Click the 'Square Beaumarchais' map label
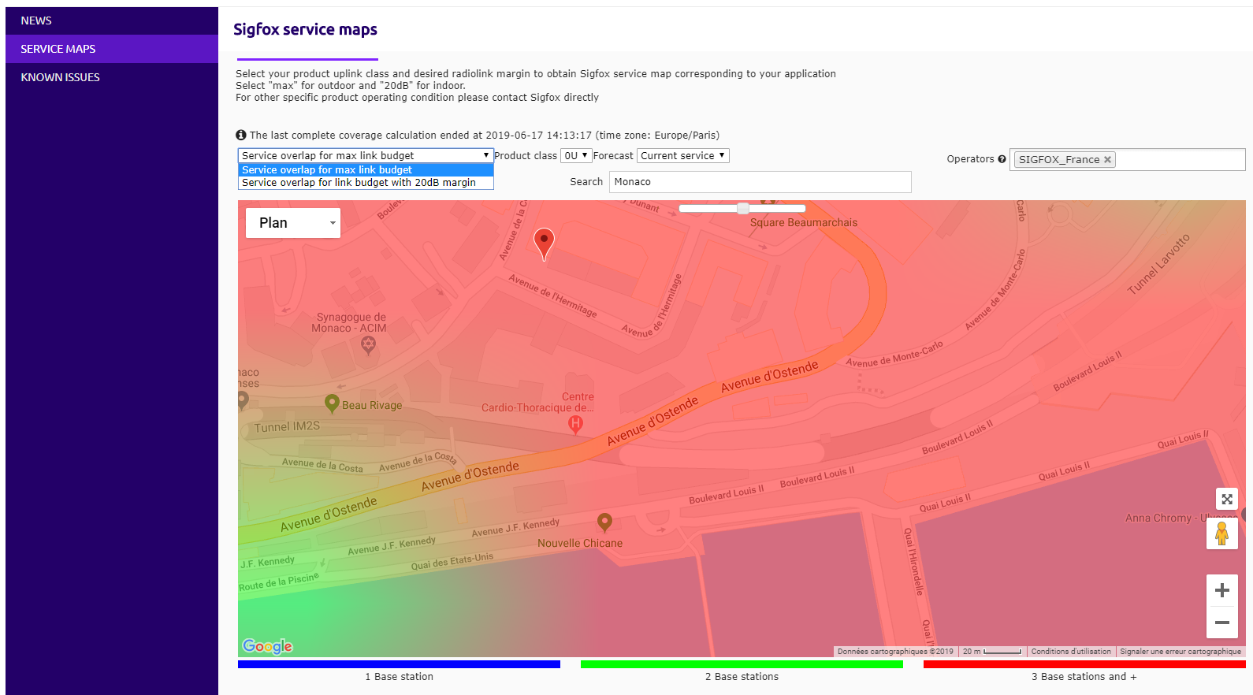The image size is (1253, 695). pyautogui.click(x=804, y=223)
